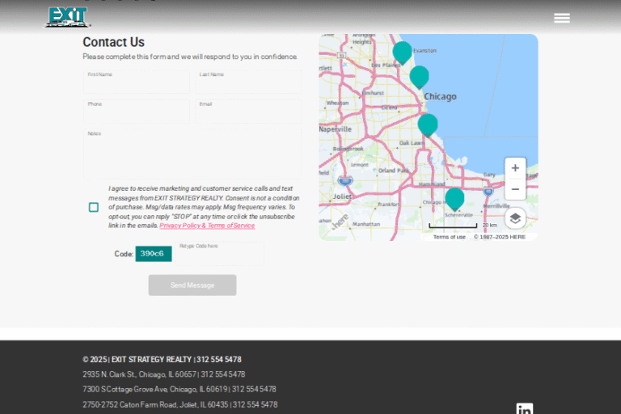Zoom out on the map
This screenshot has width=621, height=414.
tap(515, 189)
